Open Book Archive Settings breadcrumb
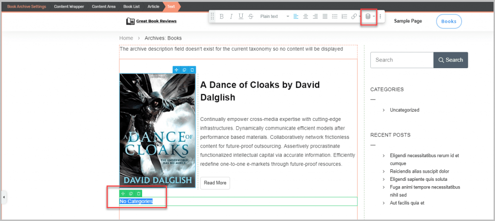The height and width of the screenshot is (221, 495). point(27,6)
